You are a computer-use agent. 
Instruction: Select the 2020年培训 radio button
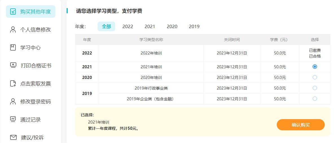click(x=315, y=77)
